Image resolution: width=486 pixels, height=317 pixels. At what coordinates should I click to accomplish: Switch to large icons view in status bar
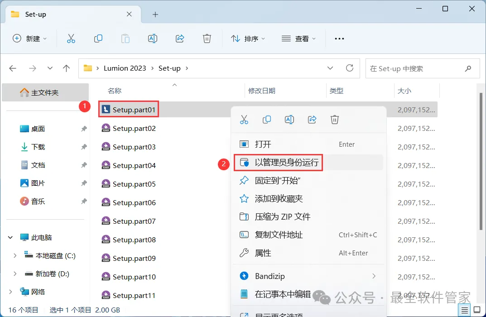477,310
